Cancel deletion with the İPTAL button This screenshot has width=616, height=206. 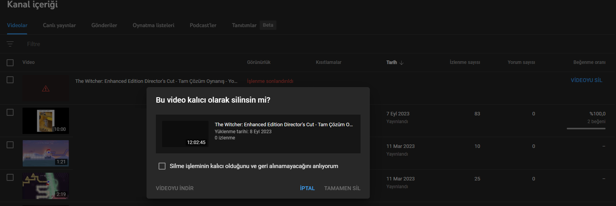click(307, 188)
